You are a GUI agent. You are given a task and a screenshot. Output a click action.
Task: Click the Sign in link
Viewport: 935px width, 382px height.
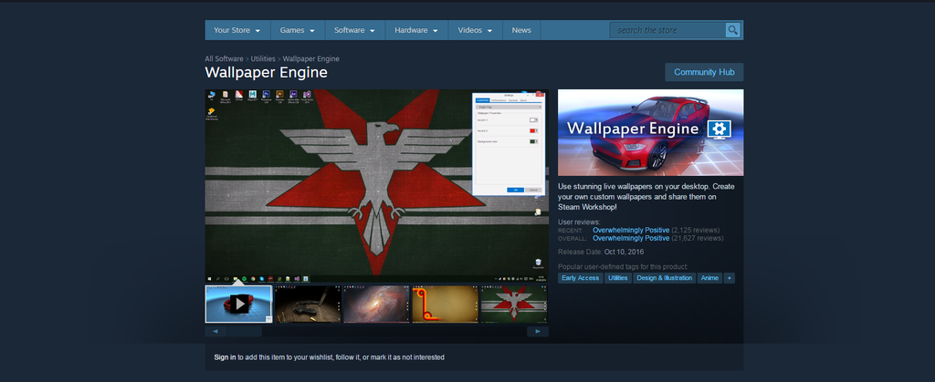pos(225,357)
